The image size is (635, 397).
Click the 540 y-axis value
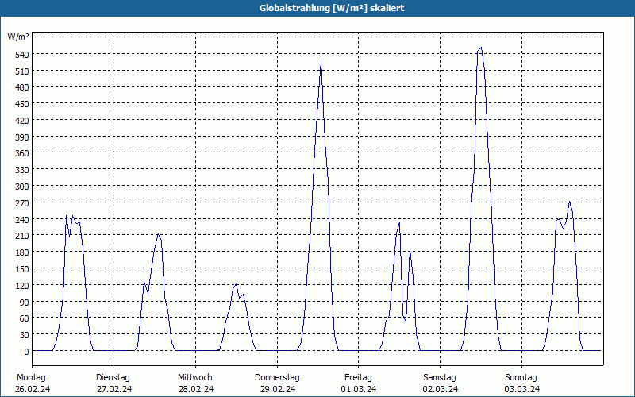tap(21, 54)
